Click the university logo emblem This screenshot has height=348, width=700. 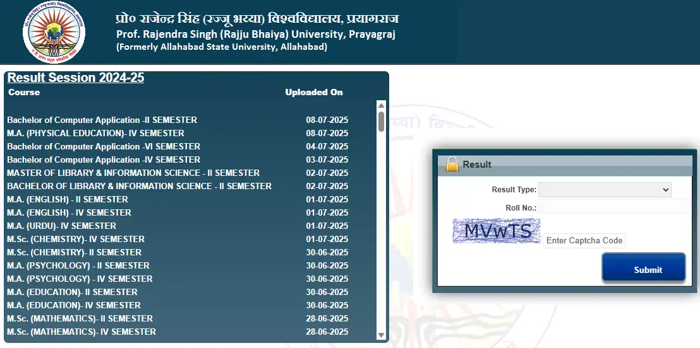coord(54,32)
